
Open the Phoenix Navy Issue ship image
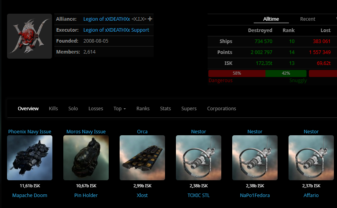30,158
